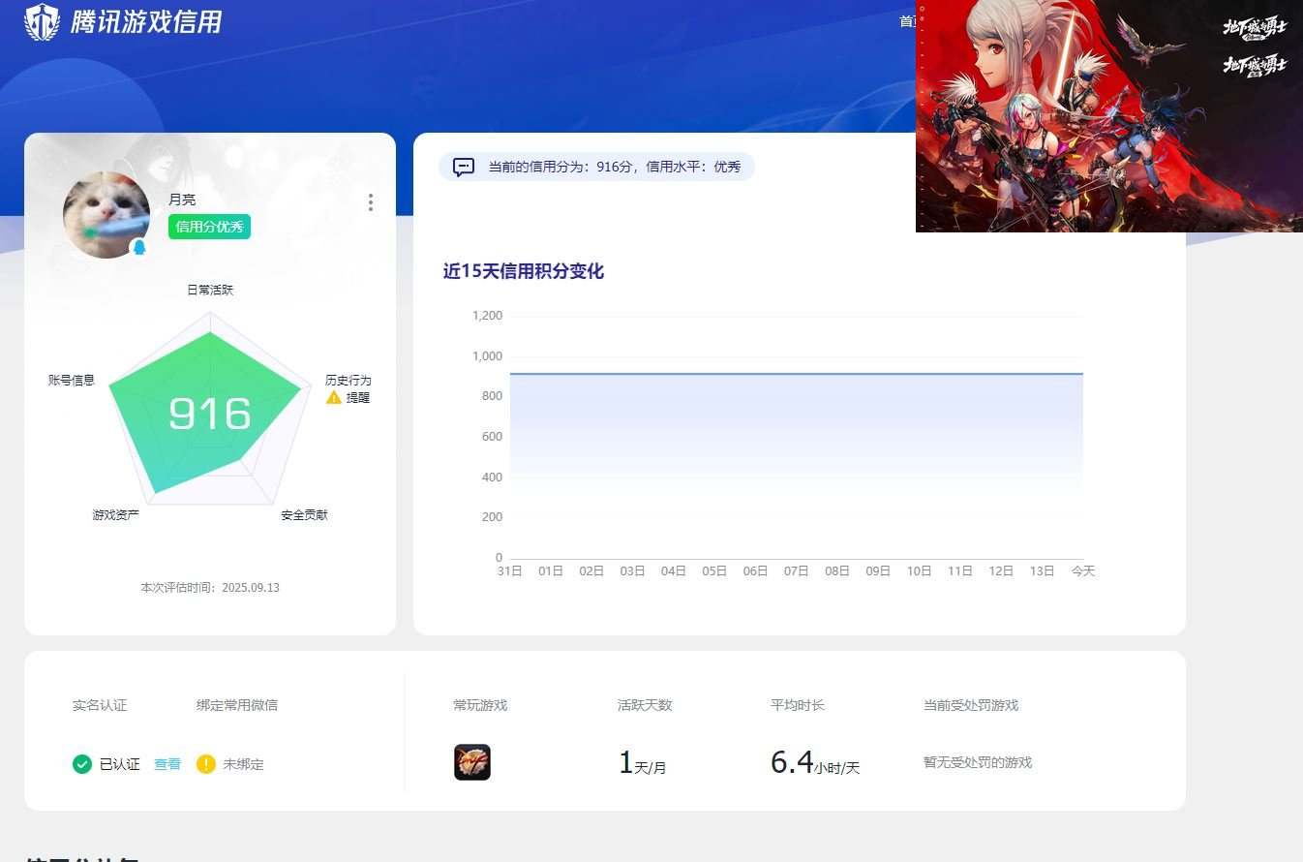Click the 平均时长 label
This screenshot has width=1303, height=862.
798,705
